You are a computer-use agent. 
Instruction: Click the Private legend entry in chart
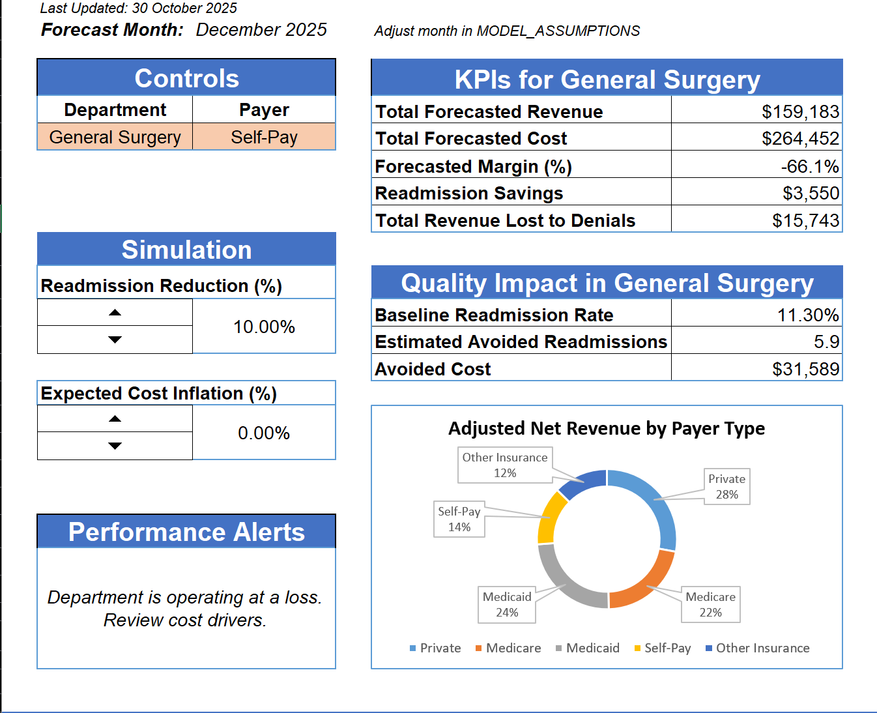(x=435, y=648)
